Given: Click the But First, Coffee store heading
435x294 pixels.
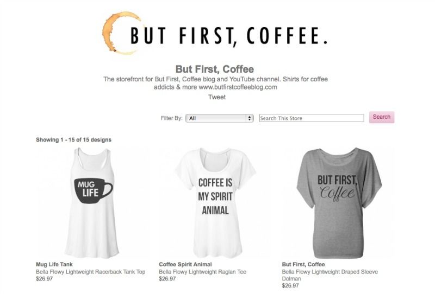Looking at the screenshot, I should (x=215, y=69).
